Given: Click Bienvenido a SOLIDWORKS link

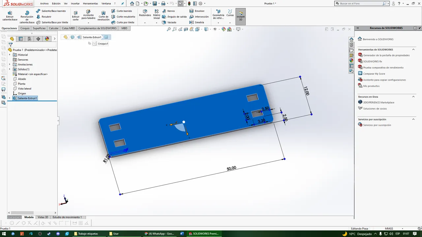Looking at the screenshot, I should pyautogui.click(x=378, y=39).
